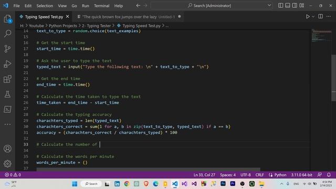Select the H: drive breadcrumb
This screenshot has height=189, width=336.
click(22, 26)
